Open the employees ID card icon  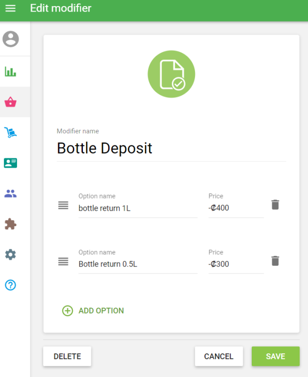pyautogui.click(x=11, y=163)
